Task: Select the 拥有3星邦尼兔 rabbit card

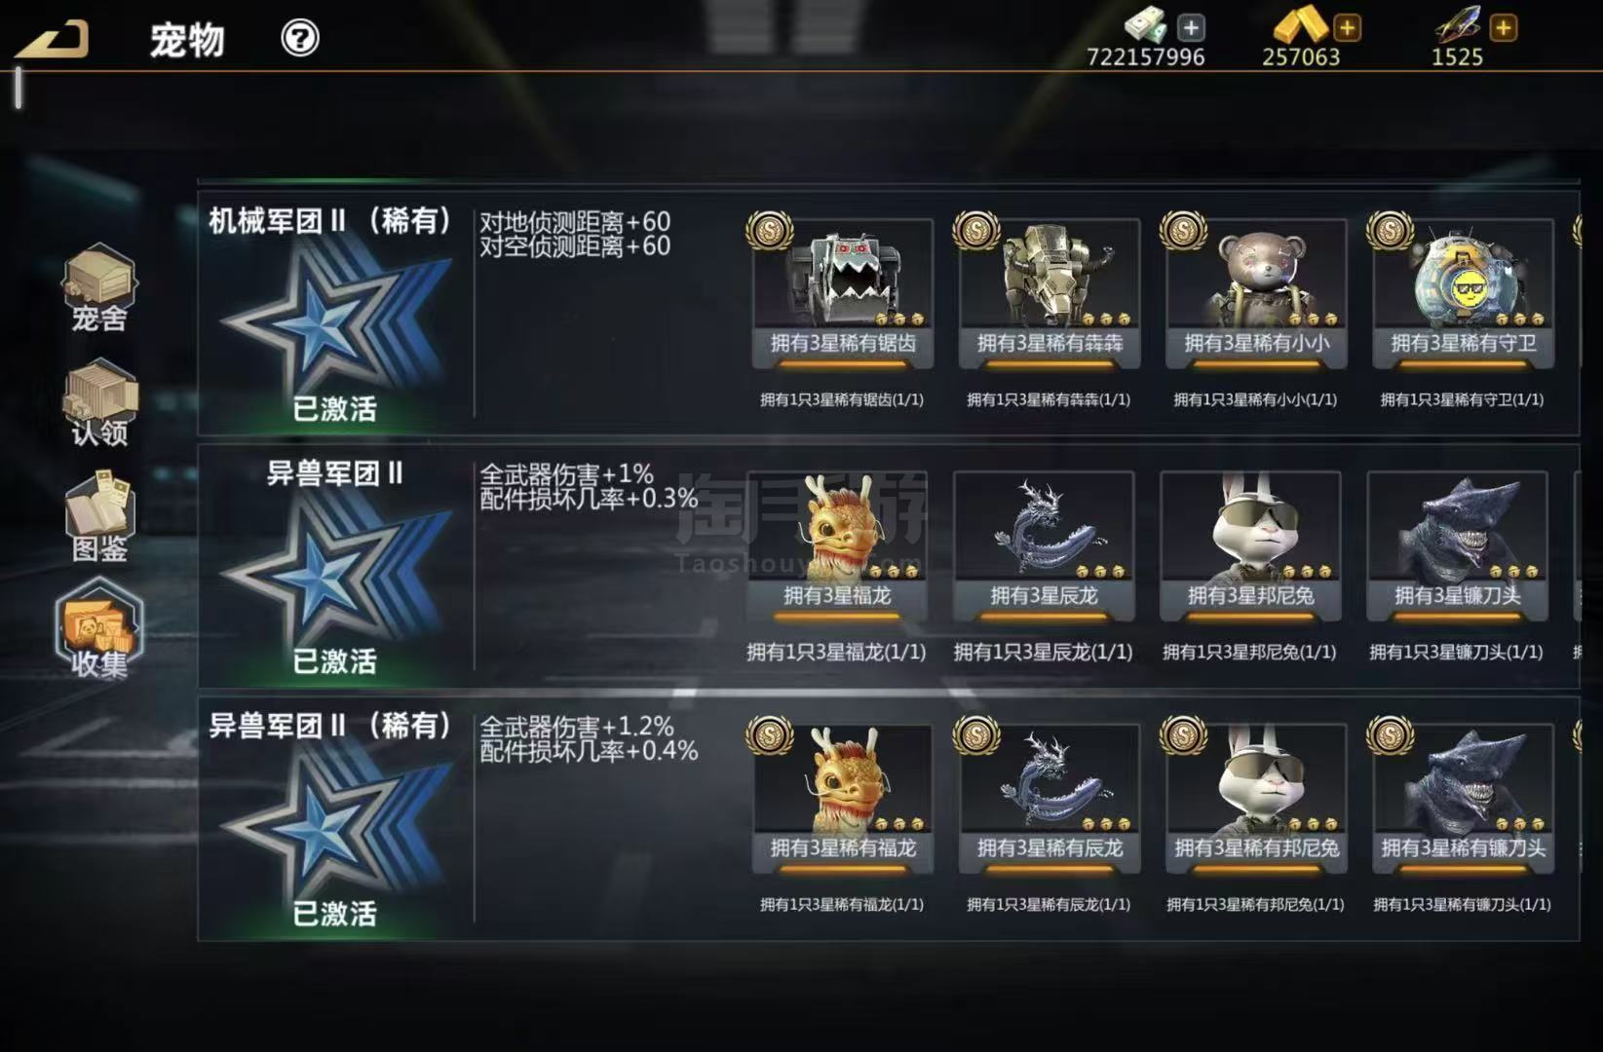Action: [1250, 545]
